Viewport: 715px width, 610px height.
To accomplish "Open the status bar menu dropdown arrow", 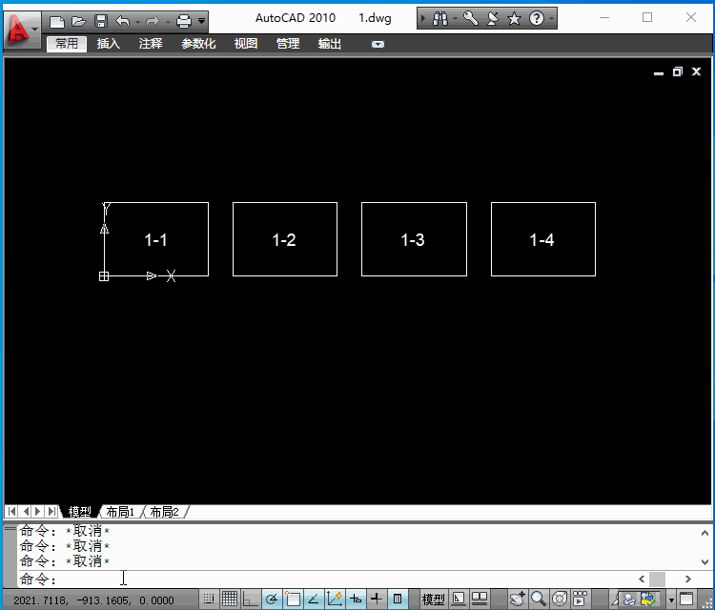I will pos(671,600).
